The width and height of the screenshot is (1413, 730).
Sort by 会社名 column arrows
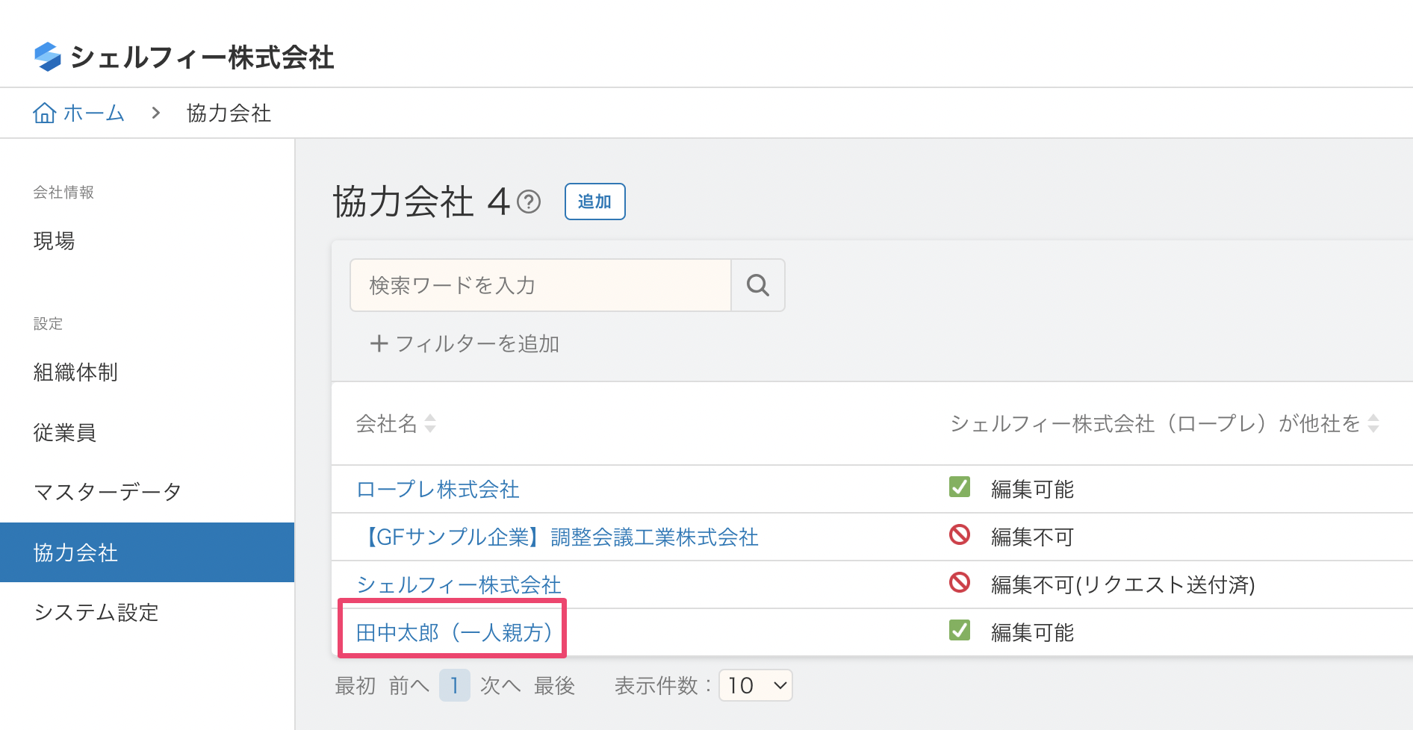pyautogui.click(x=430, y=424)
